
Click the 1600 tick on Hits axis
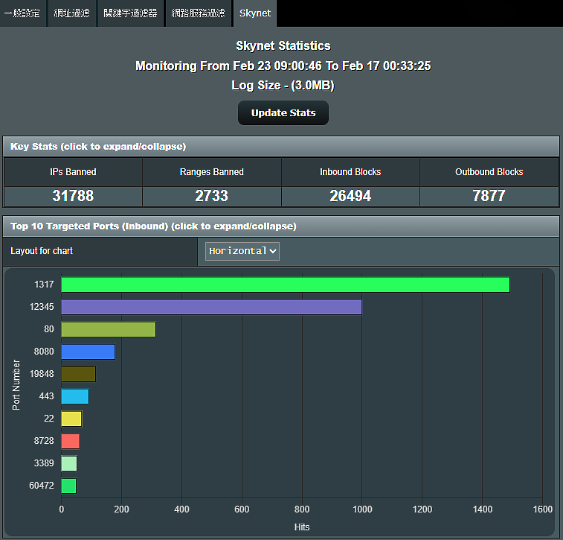(x=542, y=509)
